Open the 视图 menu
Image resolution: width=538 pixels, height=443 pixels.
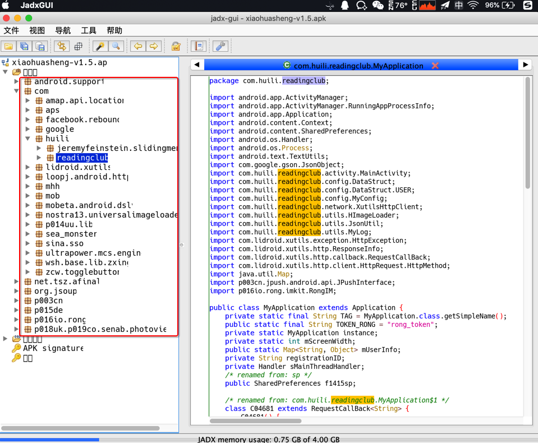[37, 30]
